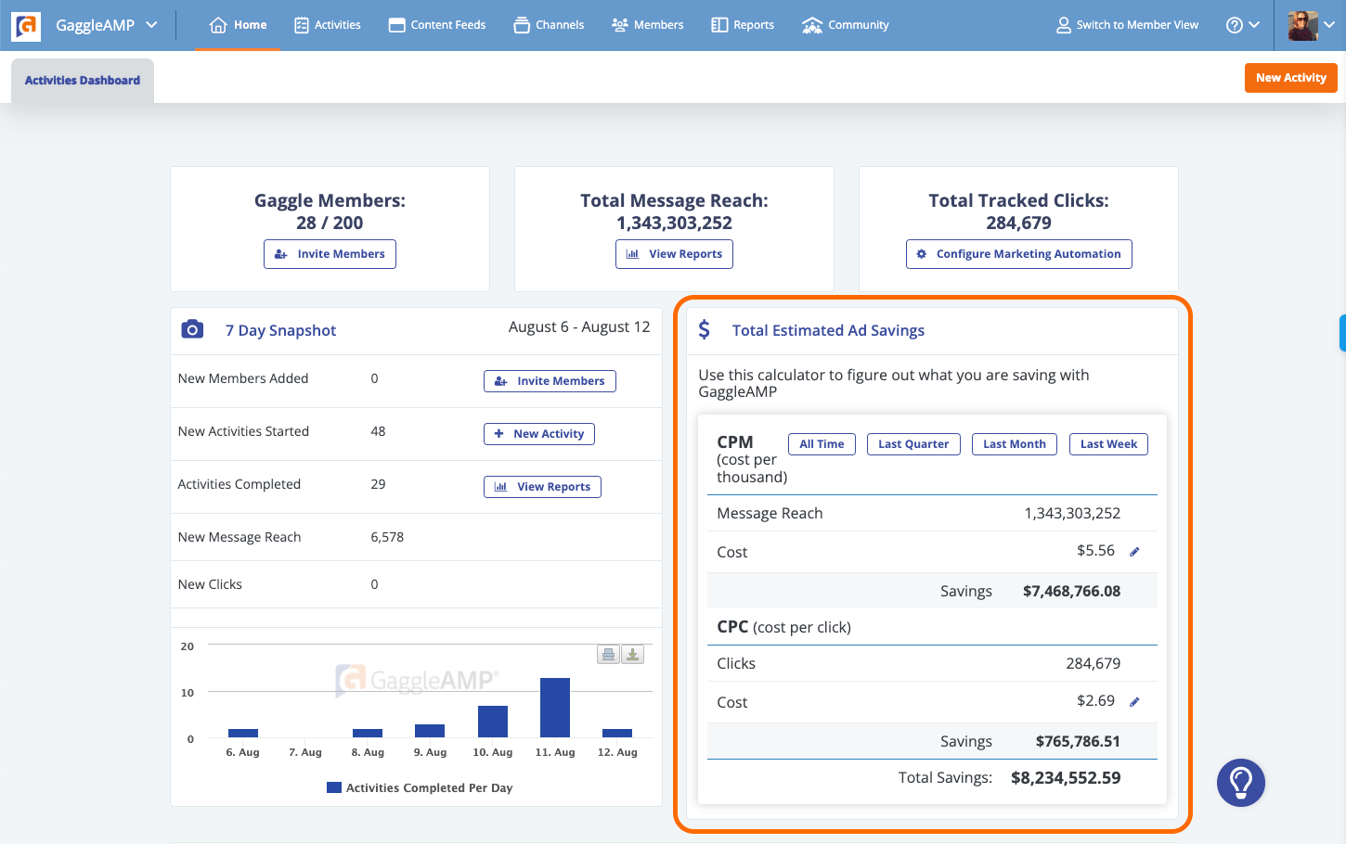Click the chart print icon
Screen dimensions: 1346x844
[x=608, y=655]
